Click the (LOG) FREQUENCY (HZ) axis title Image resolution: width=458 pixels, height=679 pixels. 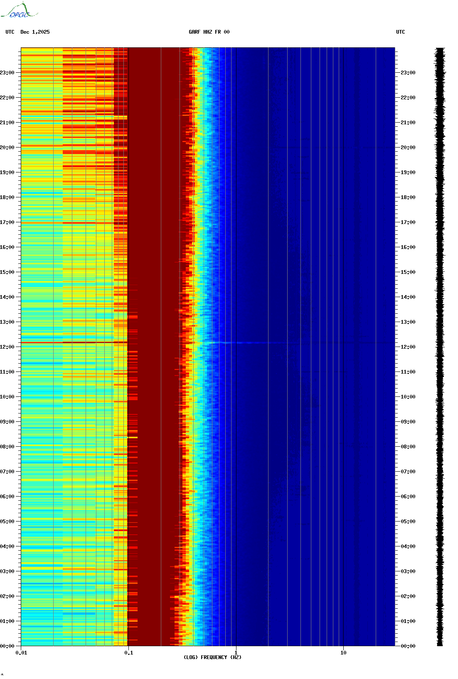[212, 657]
